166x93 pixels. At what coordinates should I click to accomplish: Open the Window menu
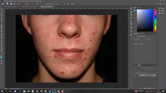tap(36, 1)
